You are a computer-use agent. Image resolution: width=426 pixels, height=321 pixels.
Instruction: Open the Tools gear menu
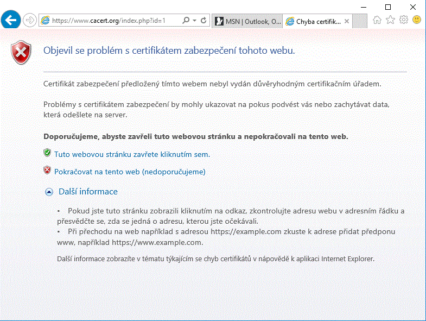pos(403,20)
